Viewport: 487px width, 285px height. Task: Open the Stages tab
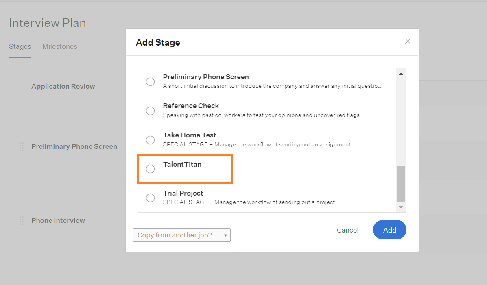click(x=20, y=47)
